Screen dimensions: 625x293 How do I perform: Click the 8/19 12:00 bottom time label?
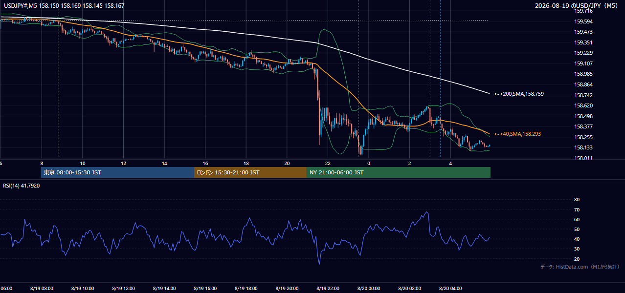(x=123, y=288)
